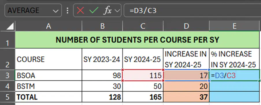Confirm formula with the green checkmark

(x=94, y=10)
